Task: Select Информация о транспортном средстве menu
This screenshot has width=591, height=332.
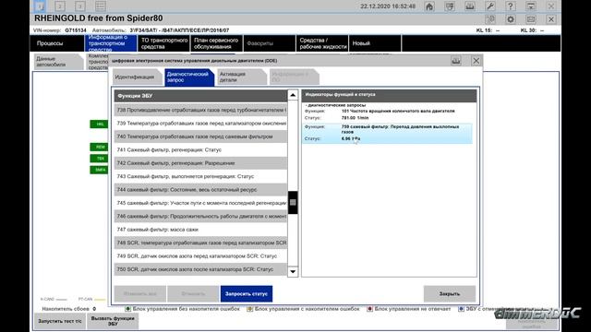Action: [x=111, y=43]
